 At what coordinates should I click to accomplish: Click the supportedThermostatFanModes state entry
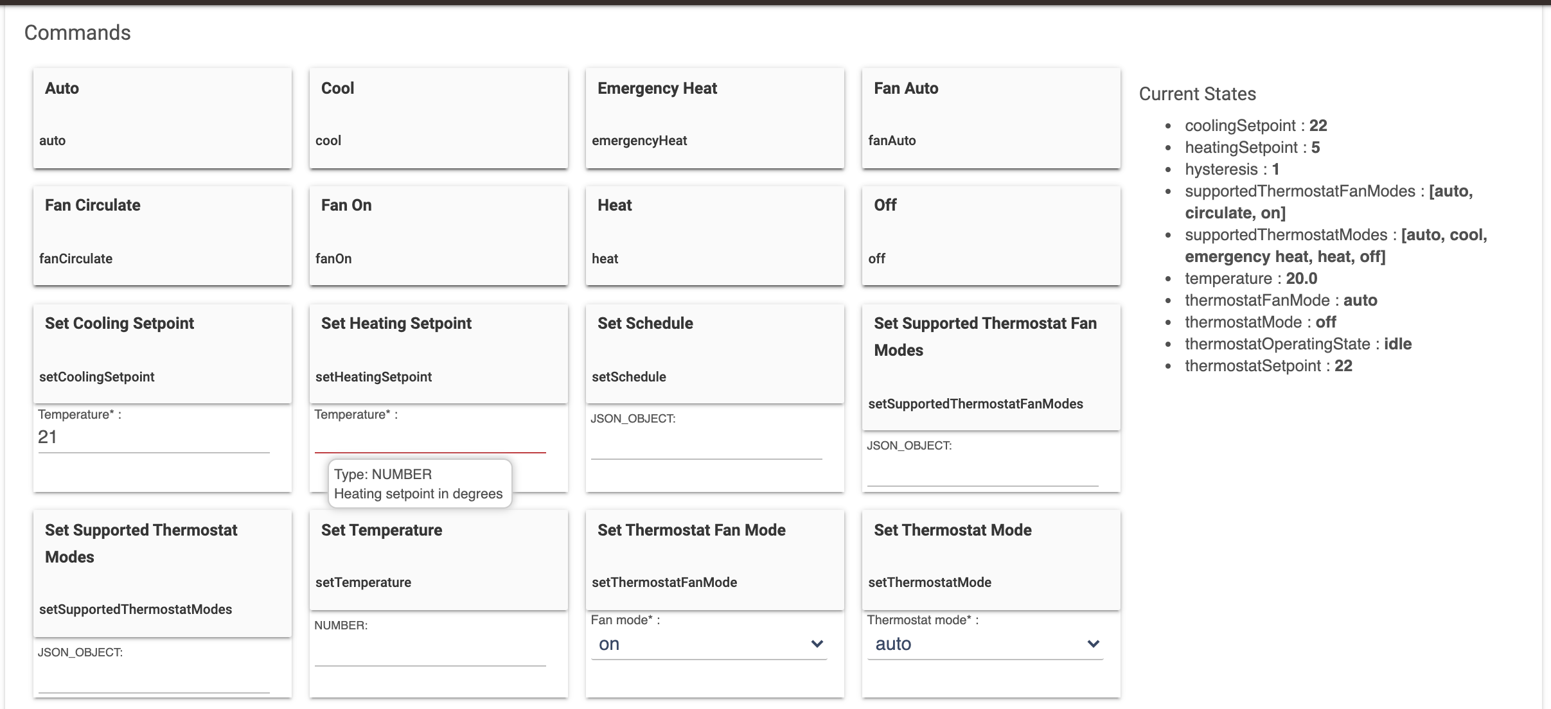point(1329,202)
